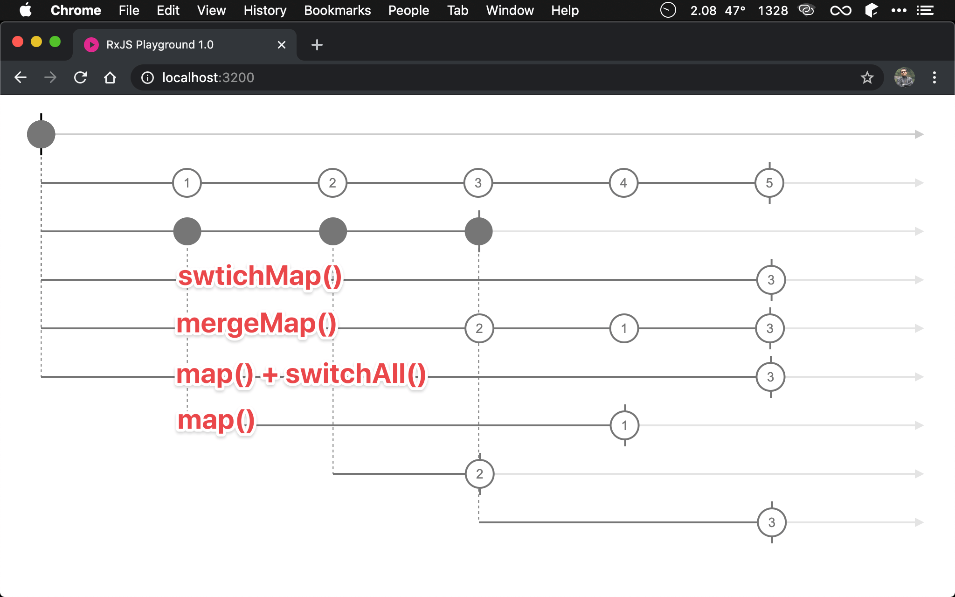Click the browser forward arrow
This screenshot has height=597, width=955.
coord(50,77)
